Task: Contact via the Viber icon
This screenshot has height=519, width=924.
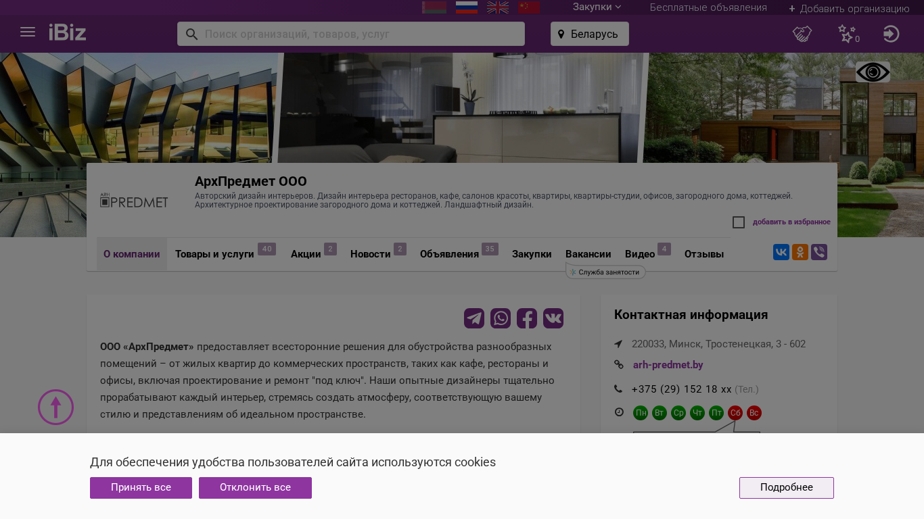Action: pos(819,252)
